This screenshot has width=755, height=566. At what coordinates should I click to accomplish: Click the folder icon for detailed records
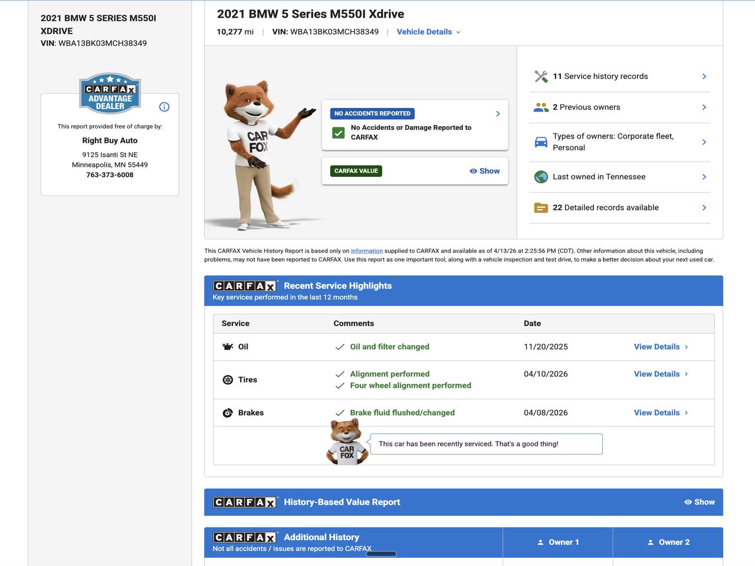click(x=540, y=208)
